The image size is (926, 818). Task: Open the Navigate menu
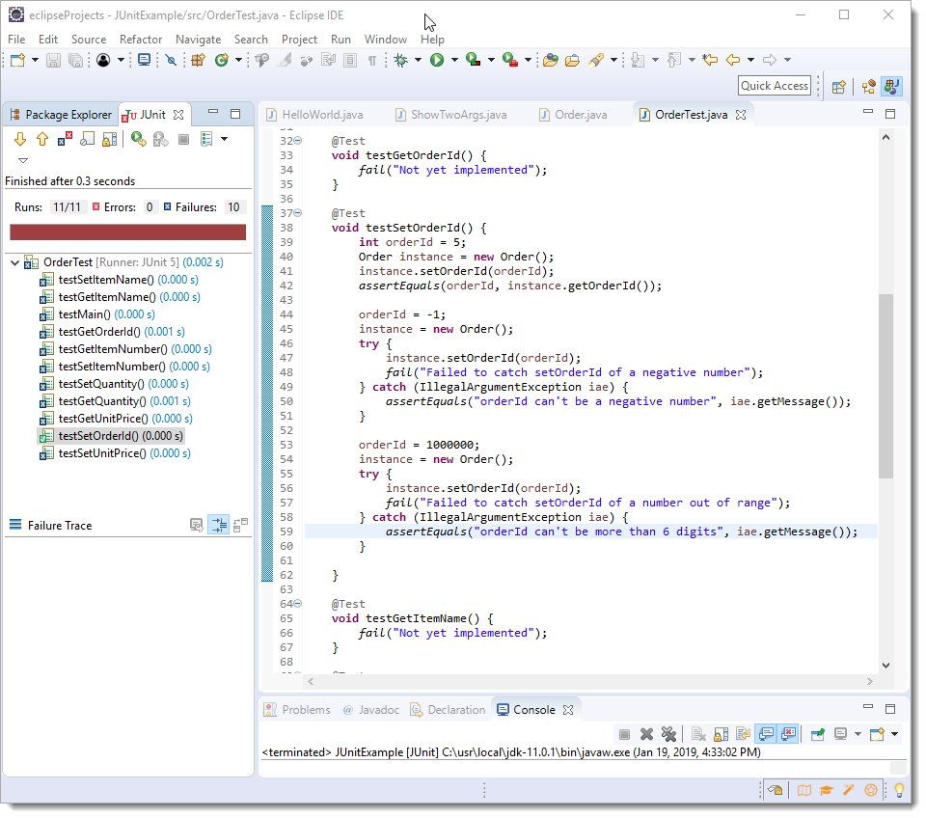coord(198,40)
